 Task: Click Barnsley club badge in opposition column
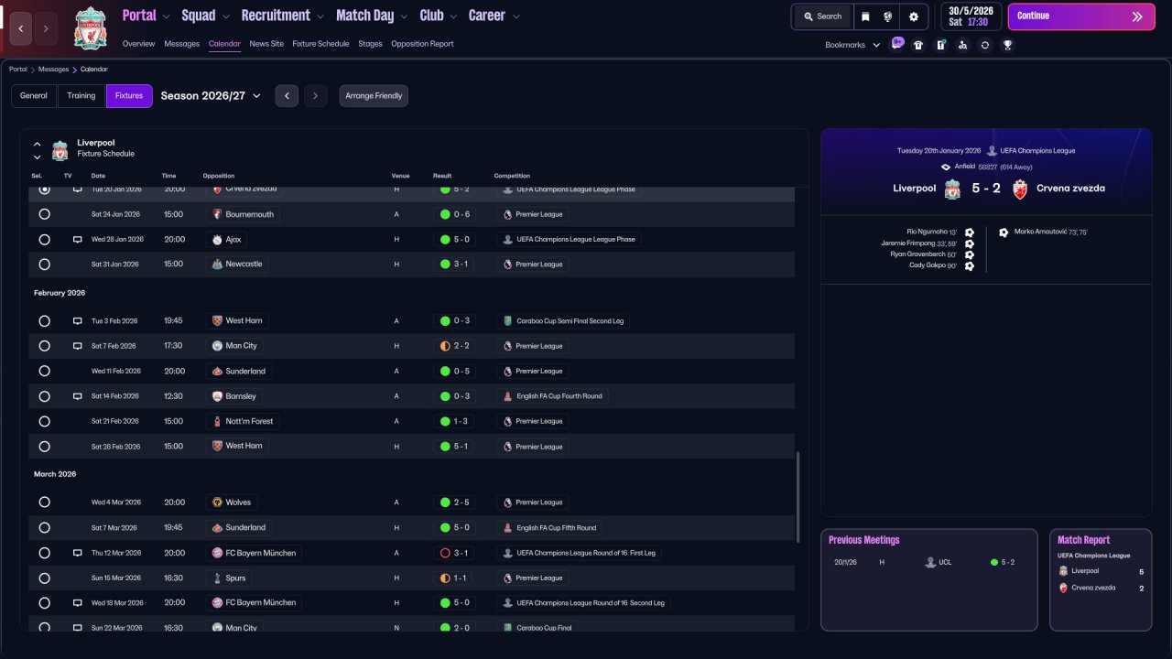coord(217,396)
